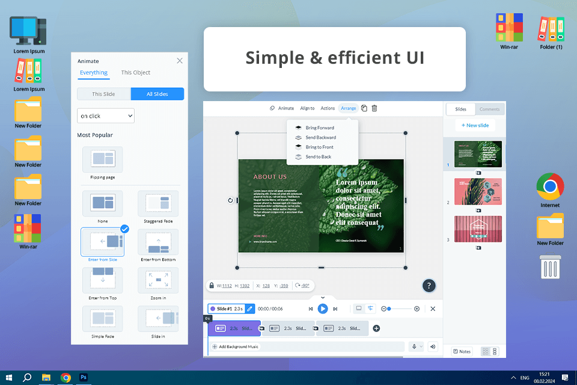
Task: Play the presentation preview
Action: [323, 309]
